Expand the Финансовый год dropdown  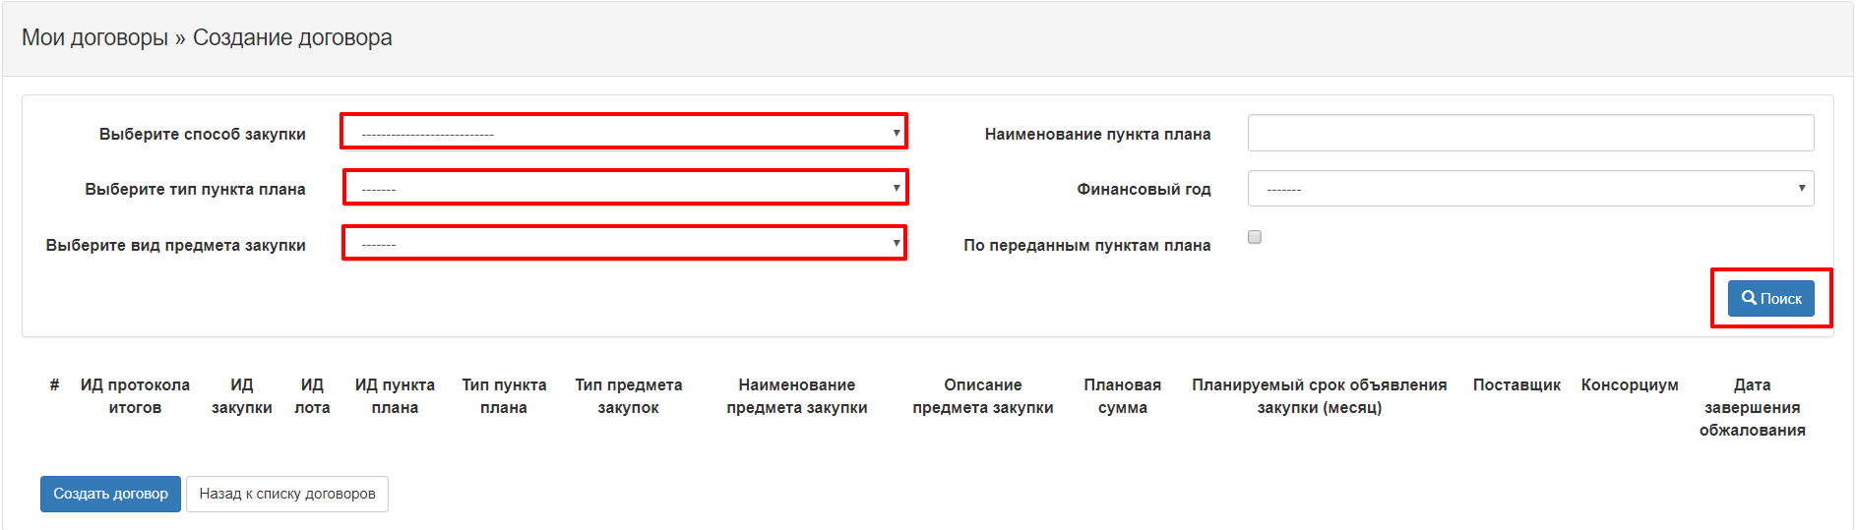click(x=1530, y=189)
